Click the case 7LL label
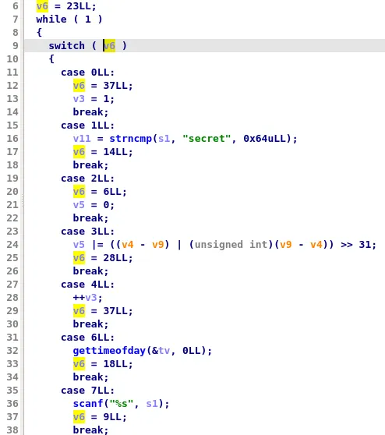The height and width of the screenshot is (435, 385). coord(87,391)
